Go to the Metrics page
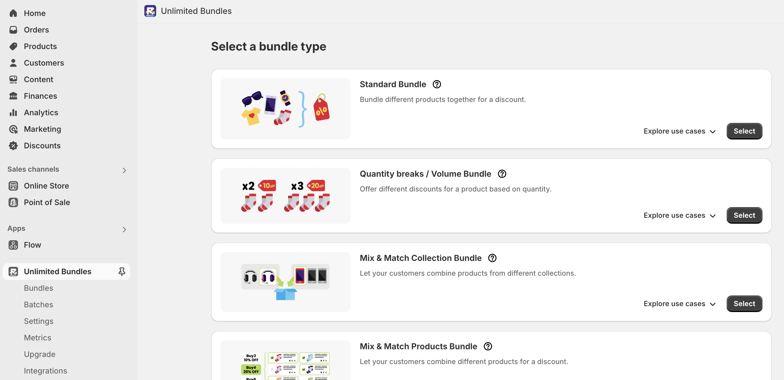This screenshot has width=784, height=380. click(x=37, y=337)
